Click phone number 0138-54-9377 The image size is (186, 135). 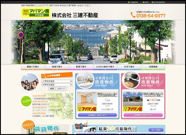[151, 16]
